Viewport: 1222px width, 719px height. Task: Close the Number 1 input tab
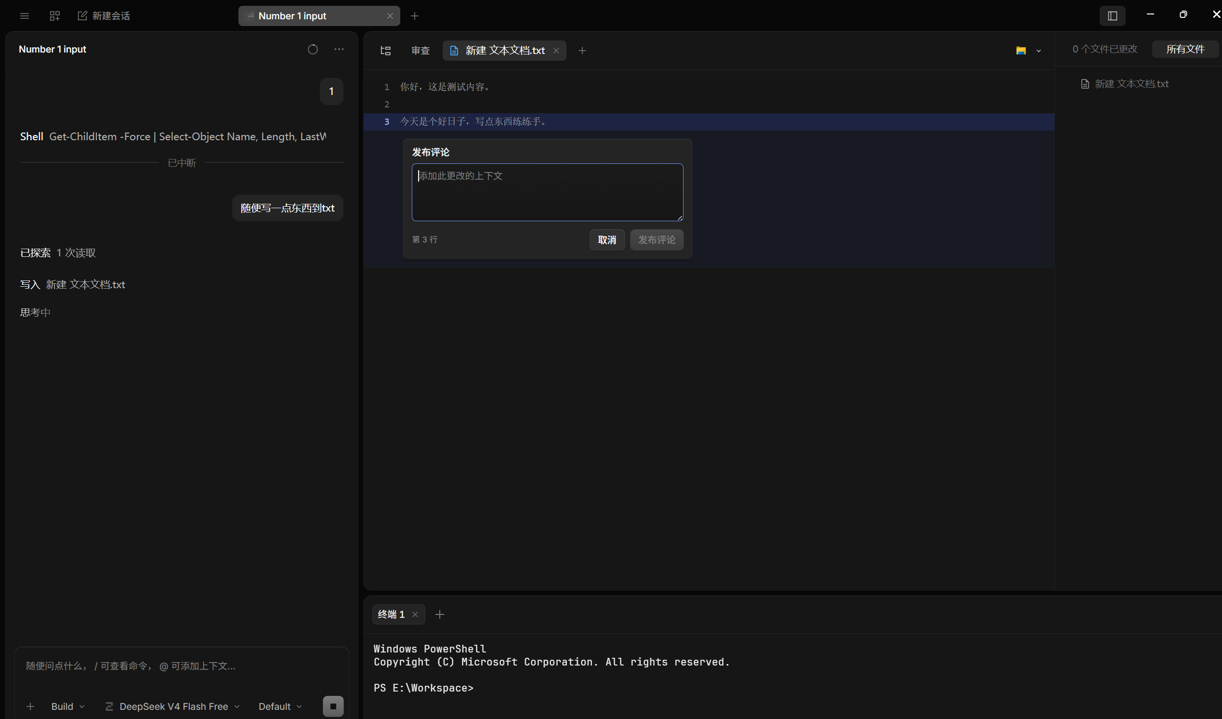pos(390,16)
